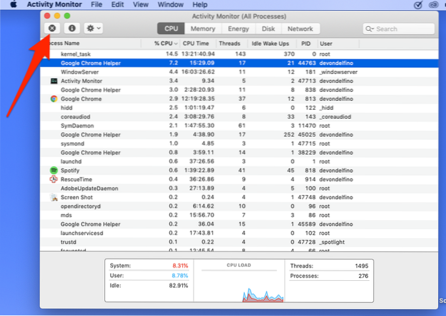Click the Screen Shot process icon
This screenshot has height=316, width=446.
pyautogui.click(x=54, y=197)
